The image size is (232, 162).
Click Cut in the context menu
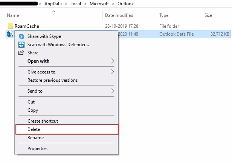(x=31, y=102)
